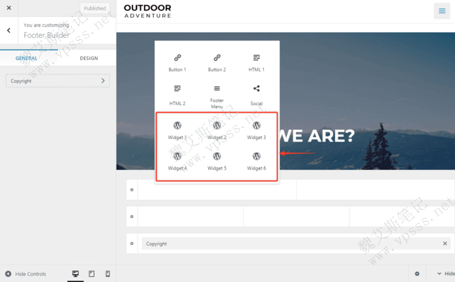Click Hide Controls in the bottom bar

(25, 274)
